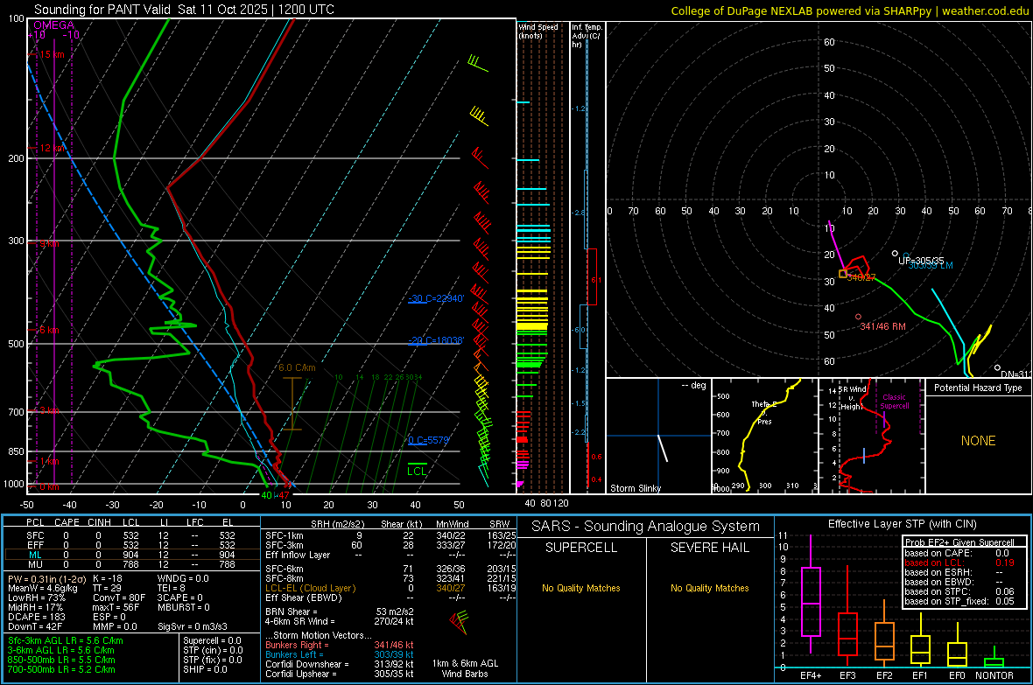Click the Corfidi Downshear vector line

coord(339,664)
